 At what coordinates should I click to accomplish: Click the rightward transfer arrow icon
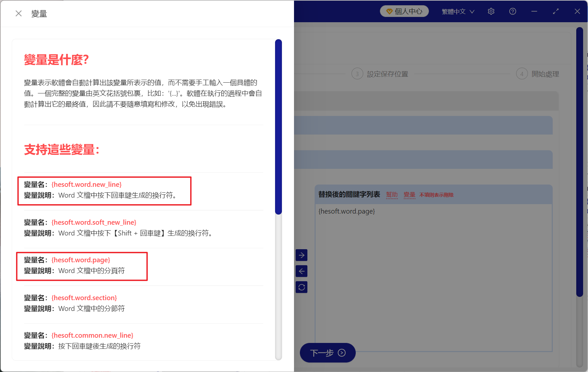click(x=302, y=255)
